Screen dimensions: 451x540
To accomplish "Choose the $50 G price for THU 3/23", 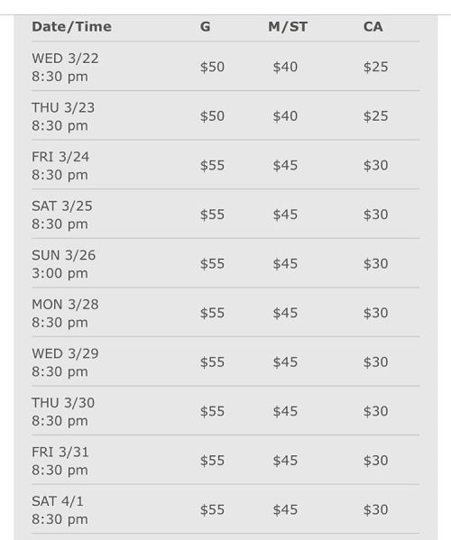I will tap(212, 116).
